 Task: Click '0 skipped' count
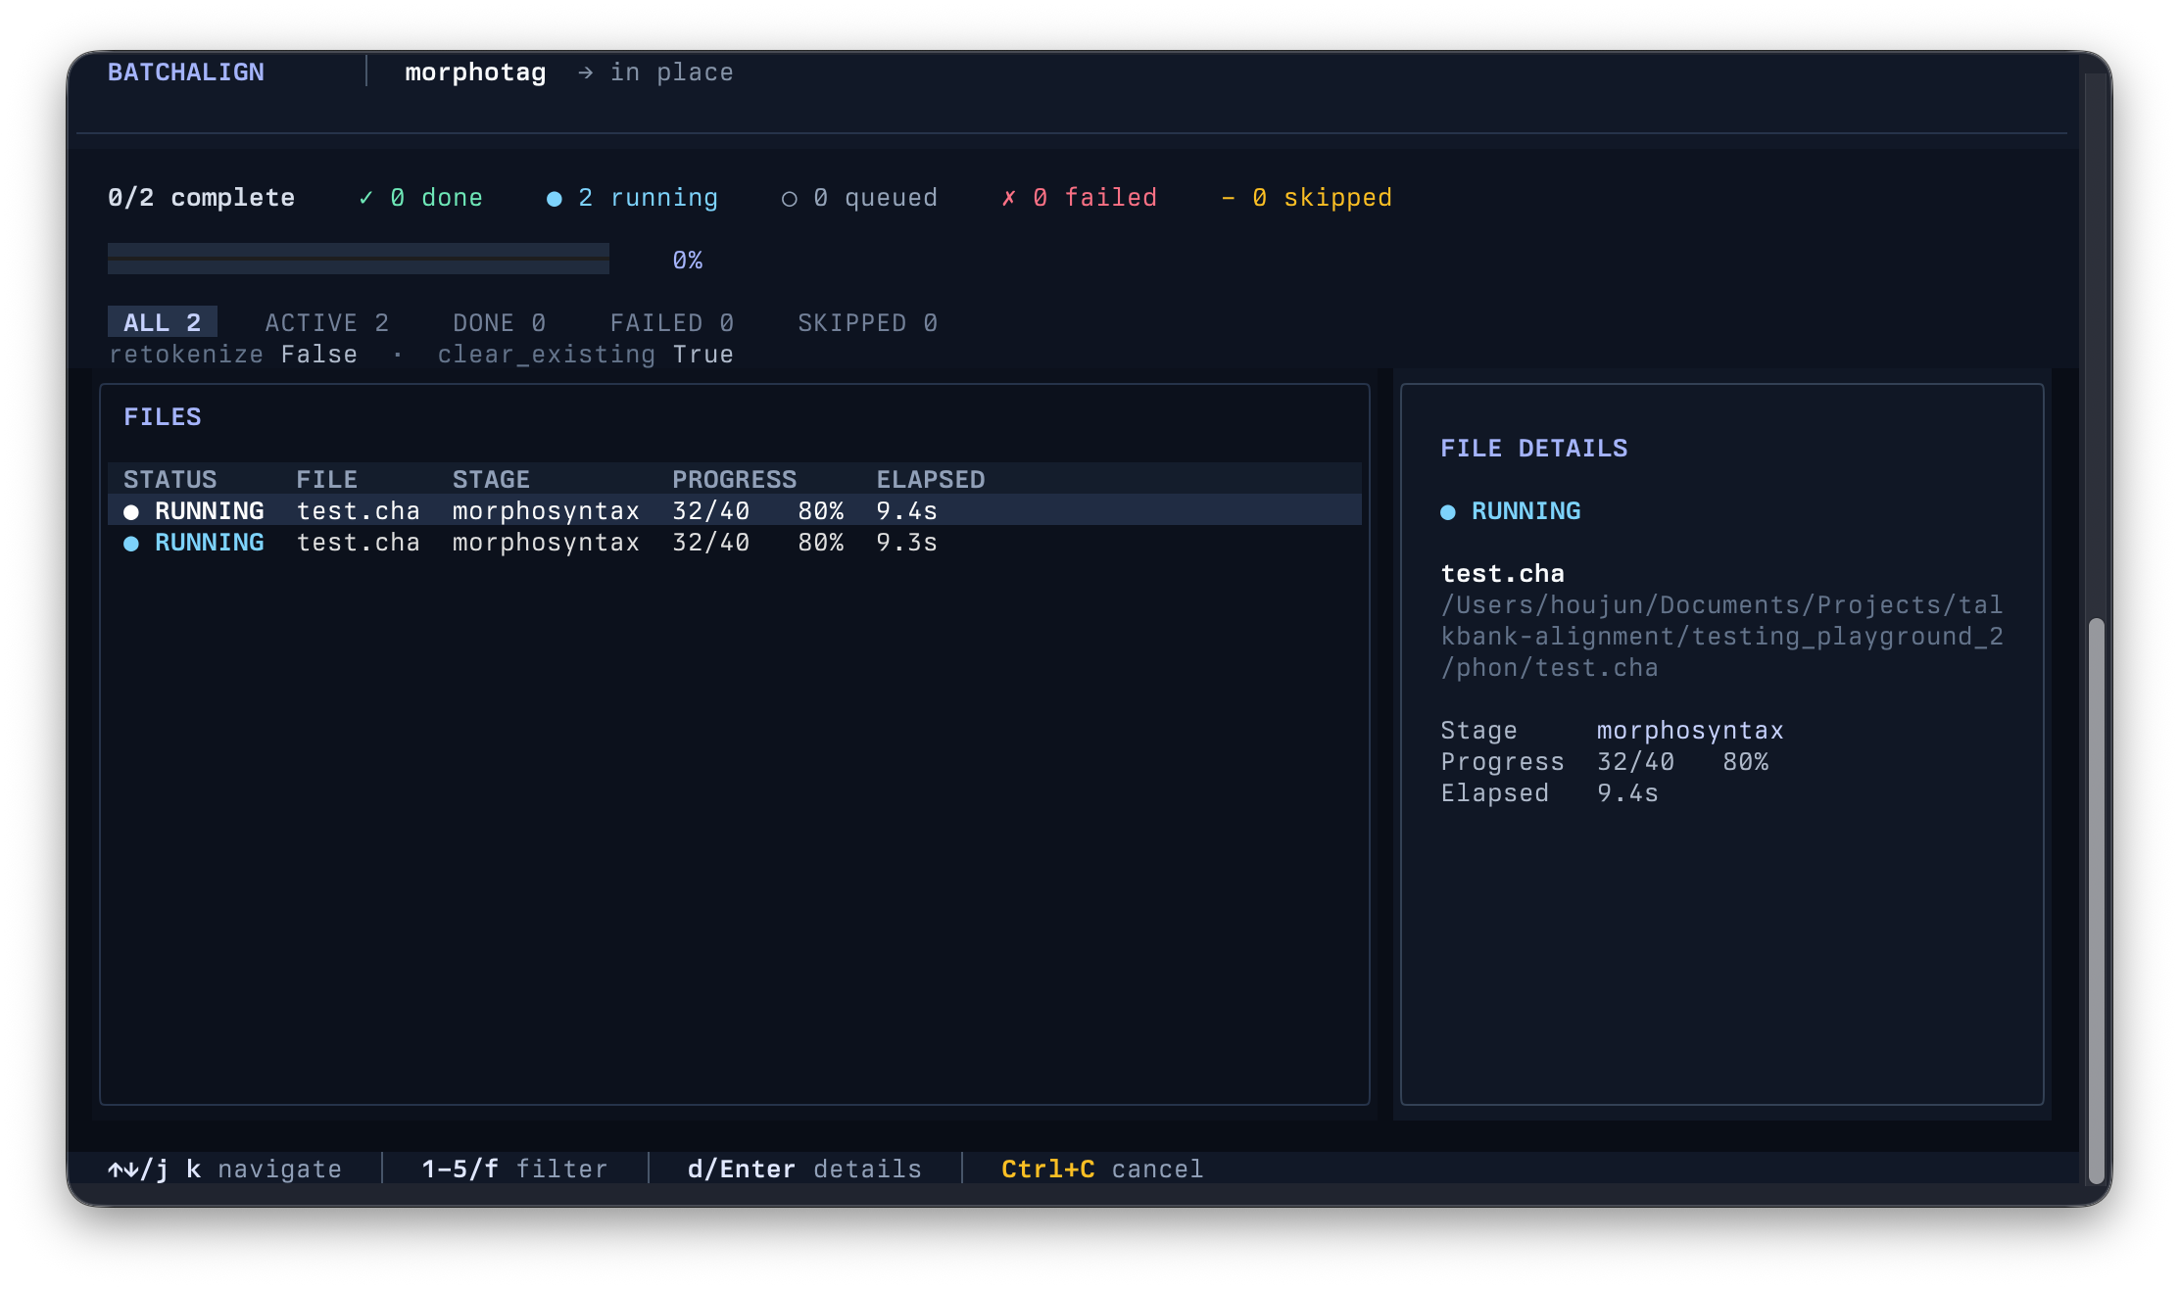pyautogui.click(x=1322, y=197)
